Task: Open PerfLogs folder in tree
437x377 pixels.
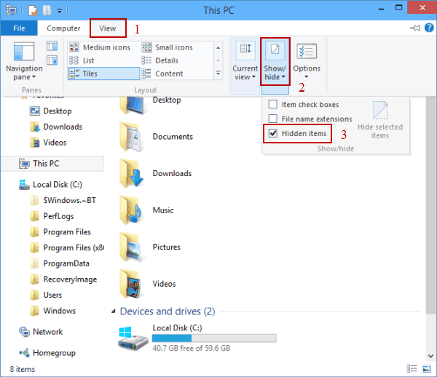Action: point(52,216)
